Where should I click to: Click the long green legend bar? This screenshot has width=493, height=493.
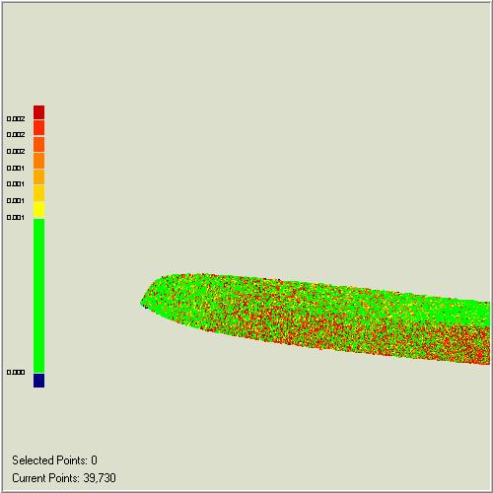tap(38, 296)
